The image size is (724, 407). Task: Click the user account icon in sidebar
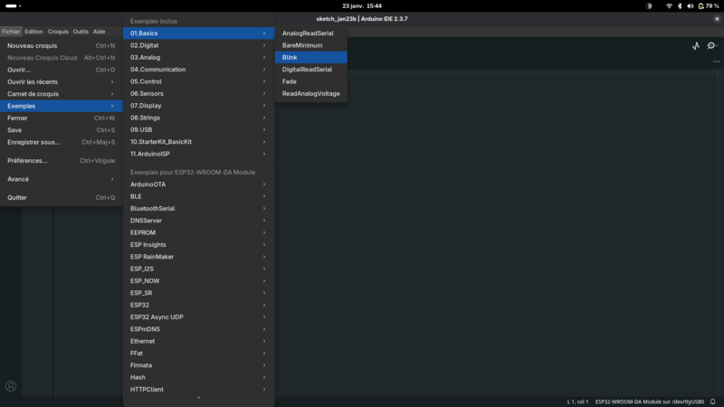(x=11, y=386)
